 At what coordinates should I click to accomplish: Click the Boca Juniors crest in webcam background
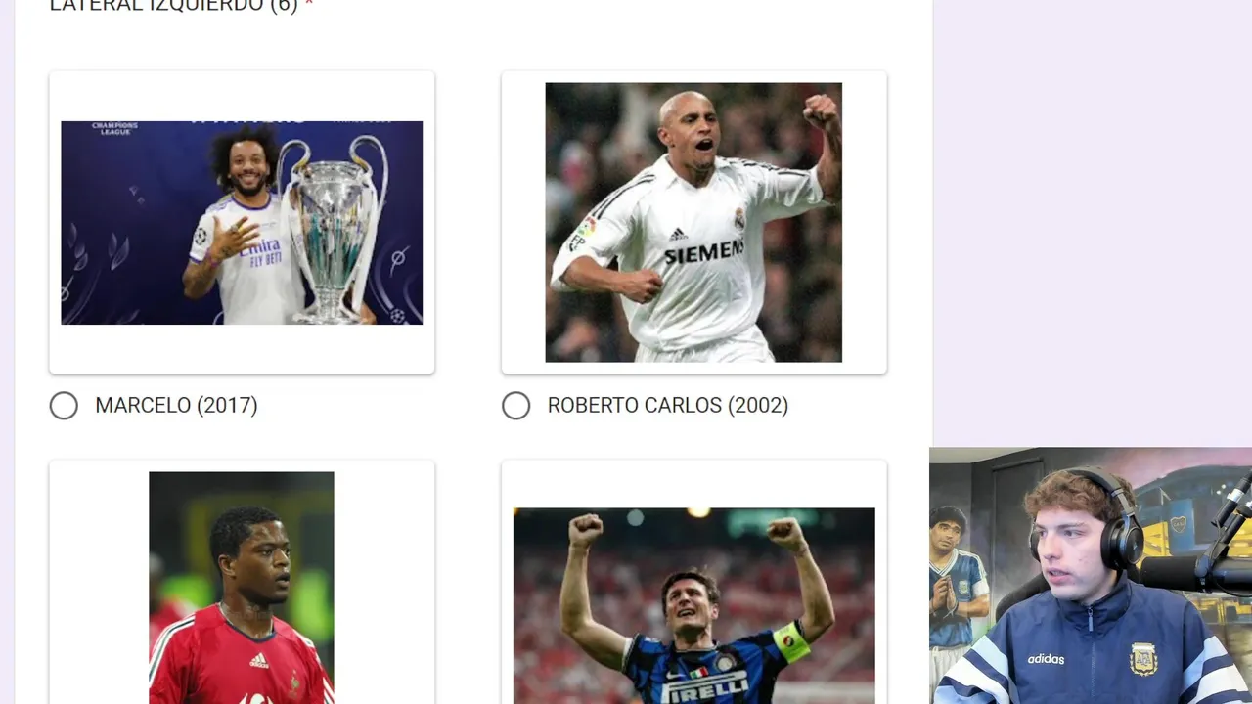pyautogui.click(x=1180, y=525)
